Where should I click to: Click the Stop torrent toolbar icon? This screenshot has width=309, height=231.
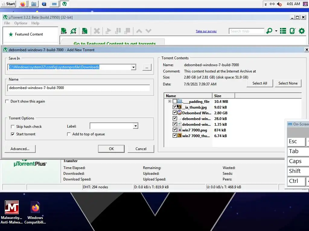[x=127, y=31]
